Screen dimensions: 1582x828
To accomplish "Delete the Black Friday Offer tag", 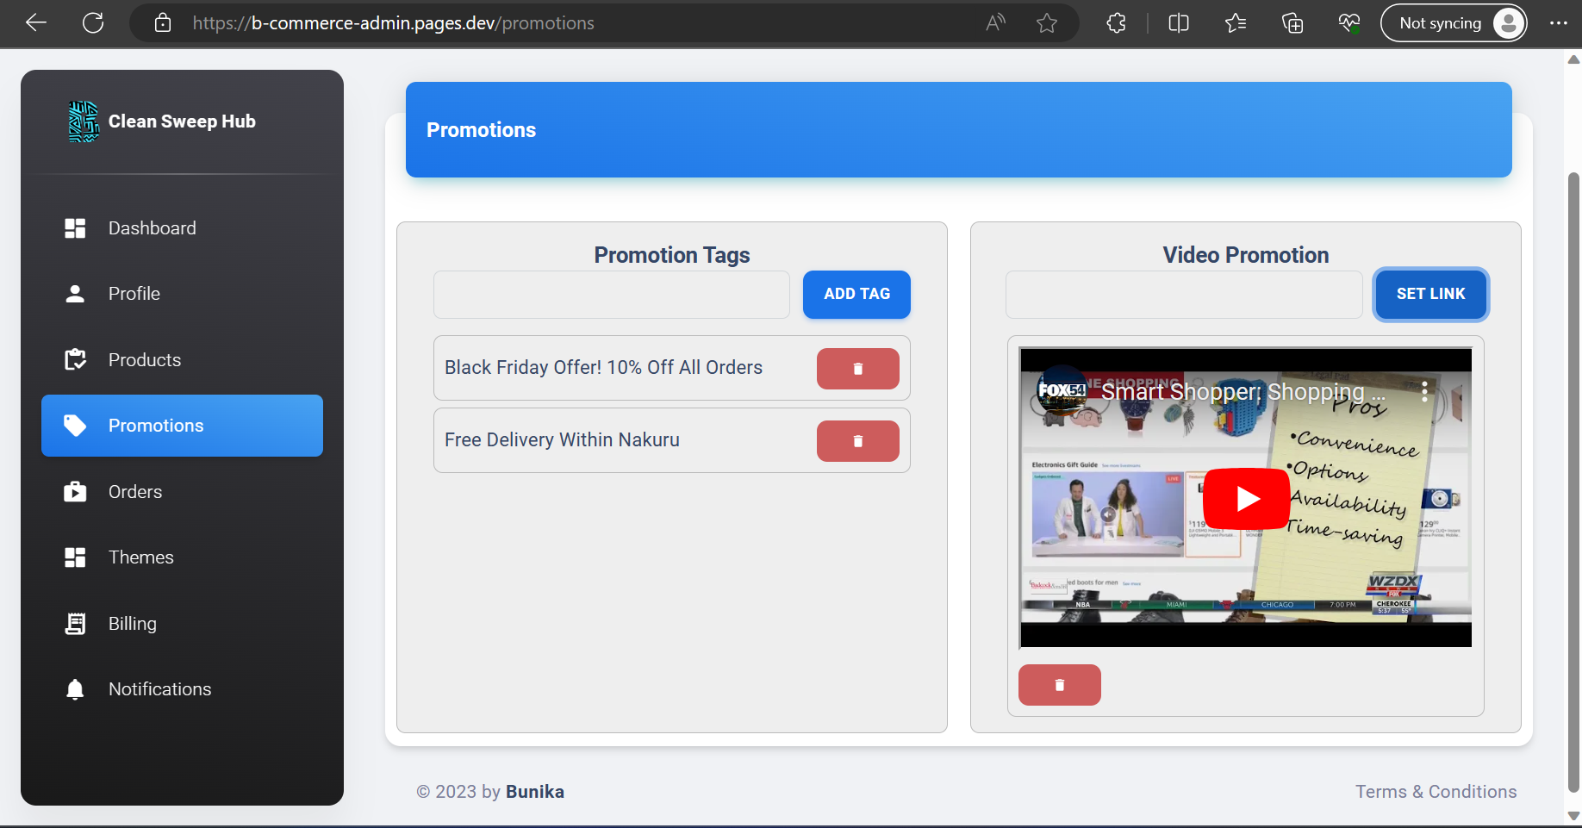I will point(857,368).
